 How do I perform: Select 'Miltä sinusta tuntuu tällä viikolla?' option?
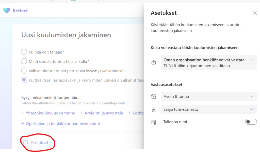coord(24,61)
